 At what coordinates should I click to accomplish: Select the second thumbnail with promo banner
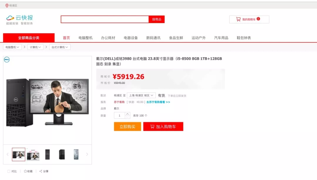(x=33, y=155)
